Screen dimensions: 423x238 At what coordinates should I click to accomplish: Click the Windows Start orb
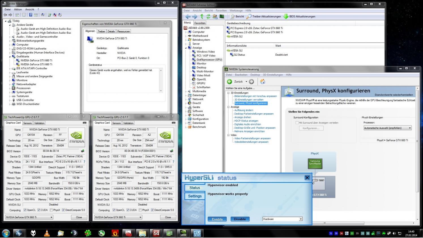pos(6,233)
